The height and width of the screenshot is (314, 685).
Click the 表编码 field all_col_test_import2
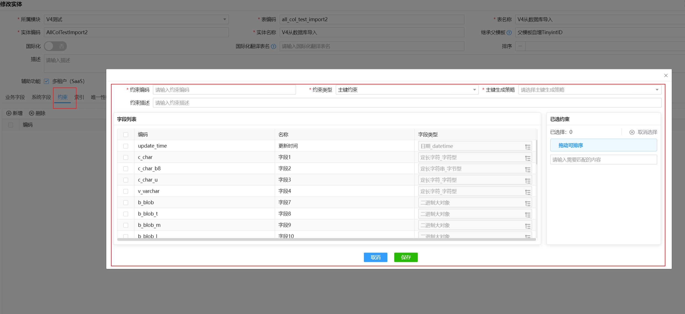(x=372, y=19)
